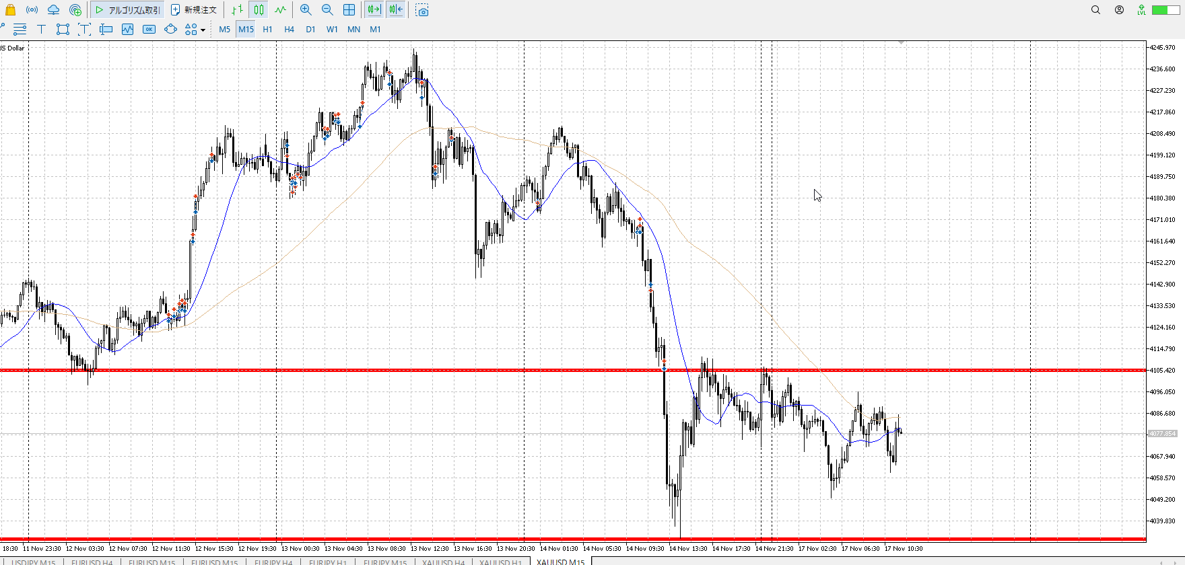Expand the shapes objects dropdown arrow
Screen dimensions: 1185x565
pyautogui.click(x=203, y=30)
